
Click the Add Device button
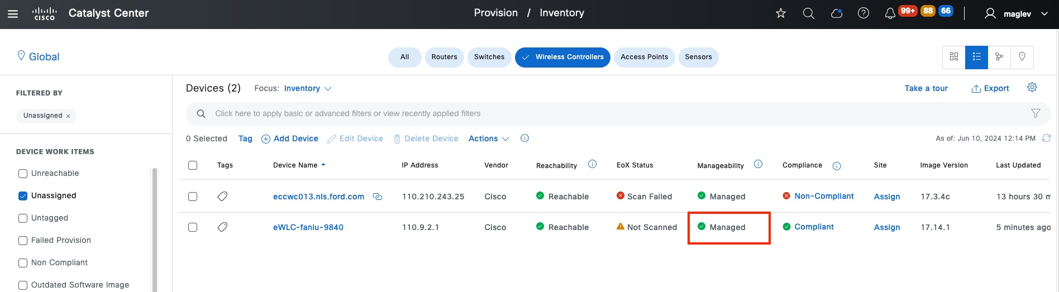[x=290, y=139]
